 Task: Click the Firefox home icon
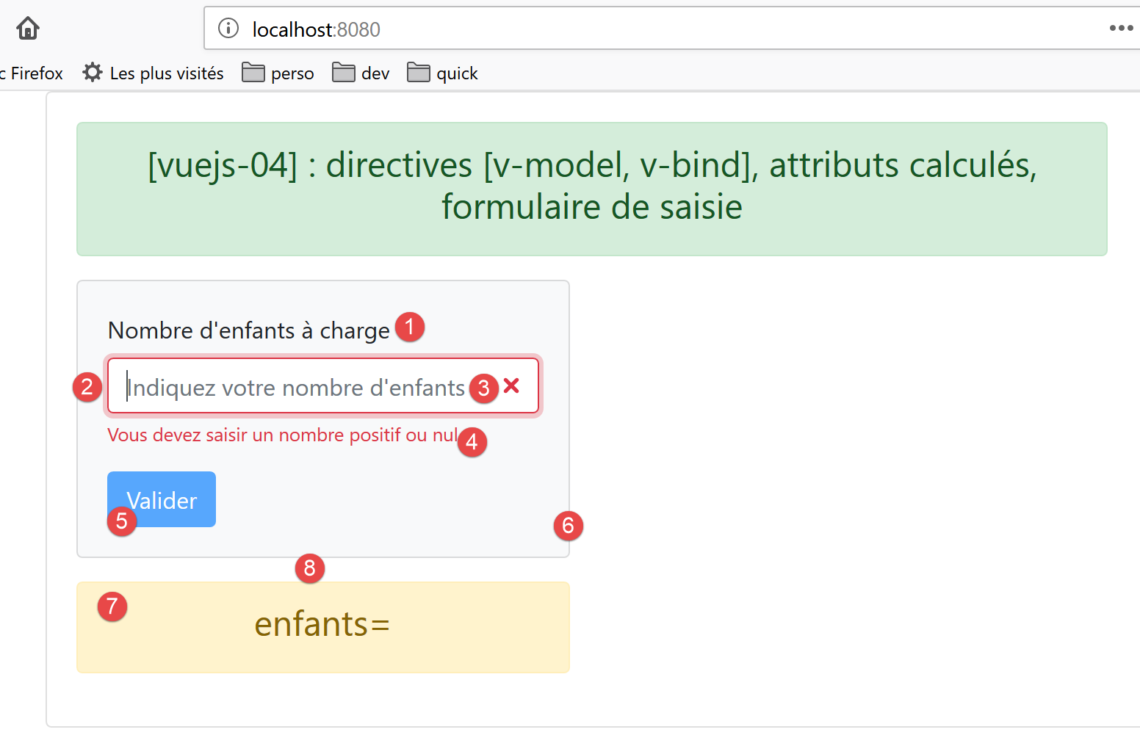[28, 29]
